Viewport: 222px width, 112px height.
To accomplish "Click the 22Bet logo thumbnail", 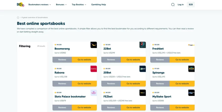I will tap(143, 45).
